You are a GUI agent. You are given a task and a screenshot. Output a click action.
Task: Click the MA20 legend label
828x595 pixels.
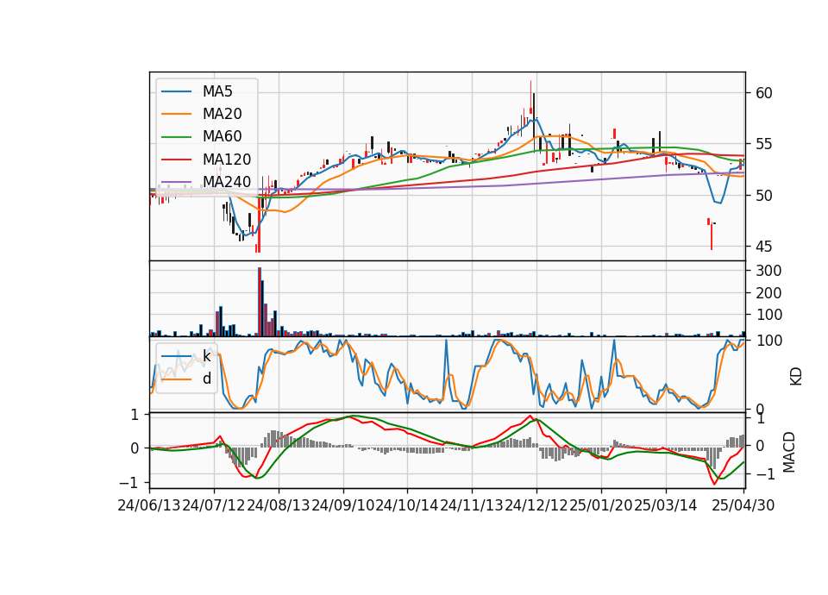(222, 114)
